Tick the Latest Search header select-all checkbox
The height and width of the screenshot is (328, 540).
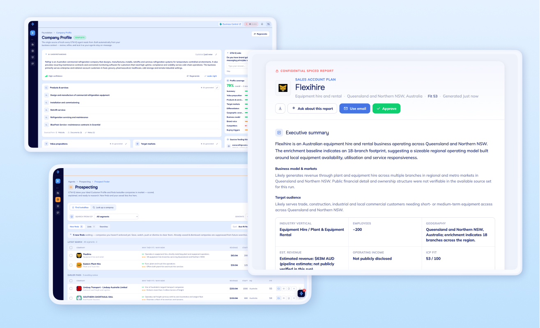71,248
